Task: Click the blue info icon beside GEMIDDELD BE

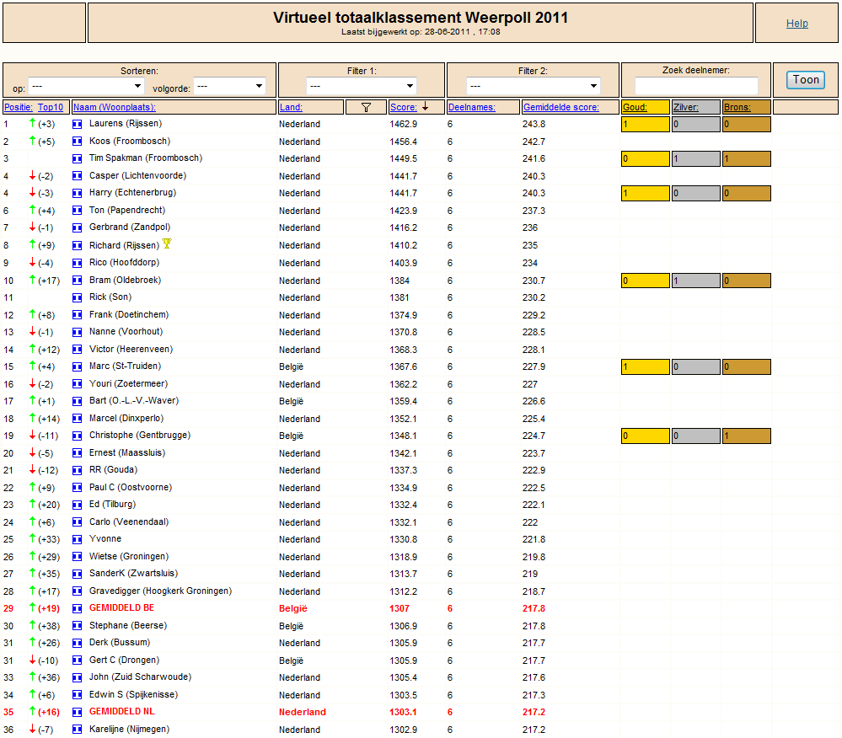Action: click(78, 608)
